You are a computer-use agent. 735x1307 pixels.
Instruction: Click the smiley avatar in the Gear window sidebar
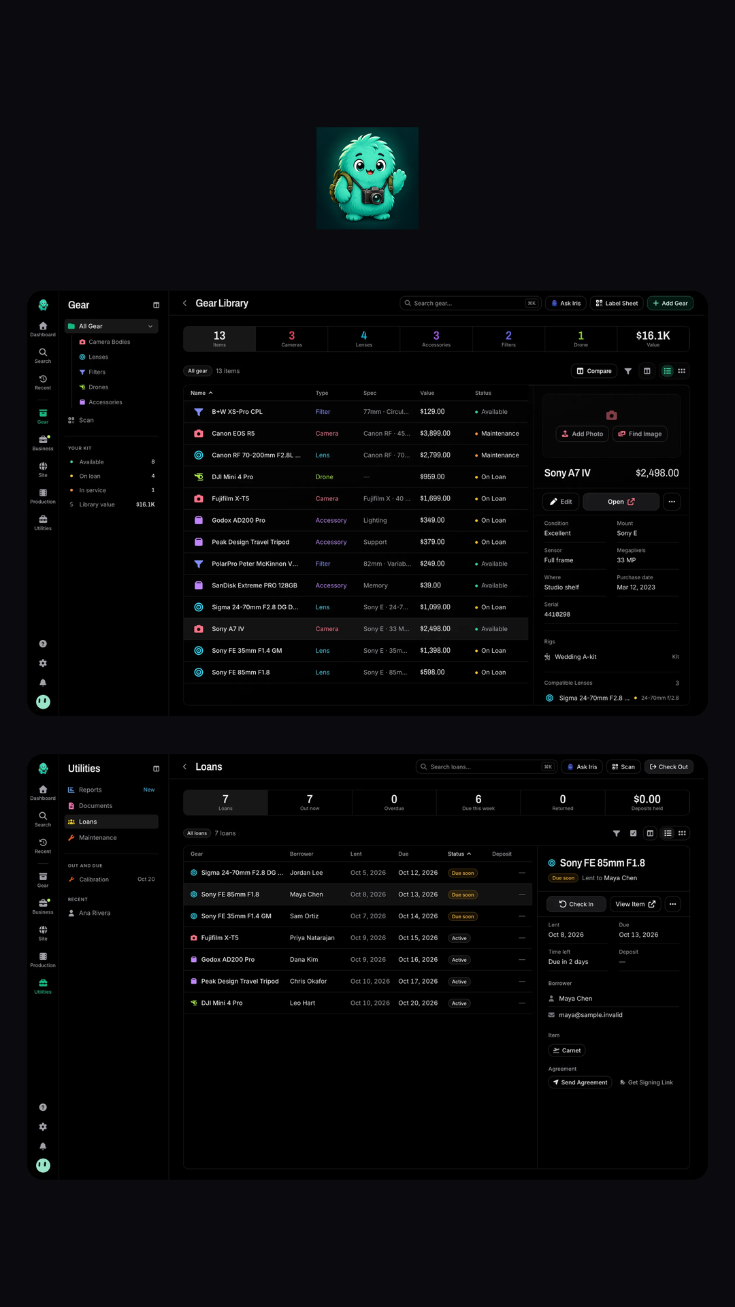tap(43, 702)
